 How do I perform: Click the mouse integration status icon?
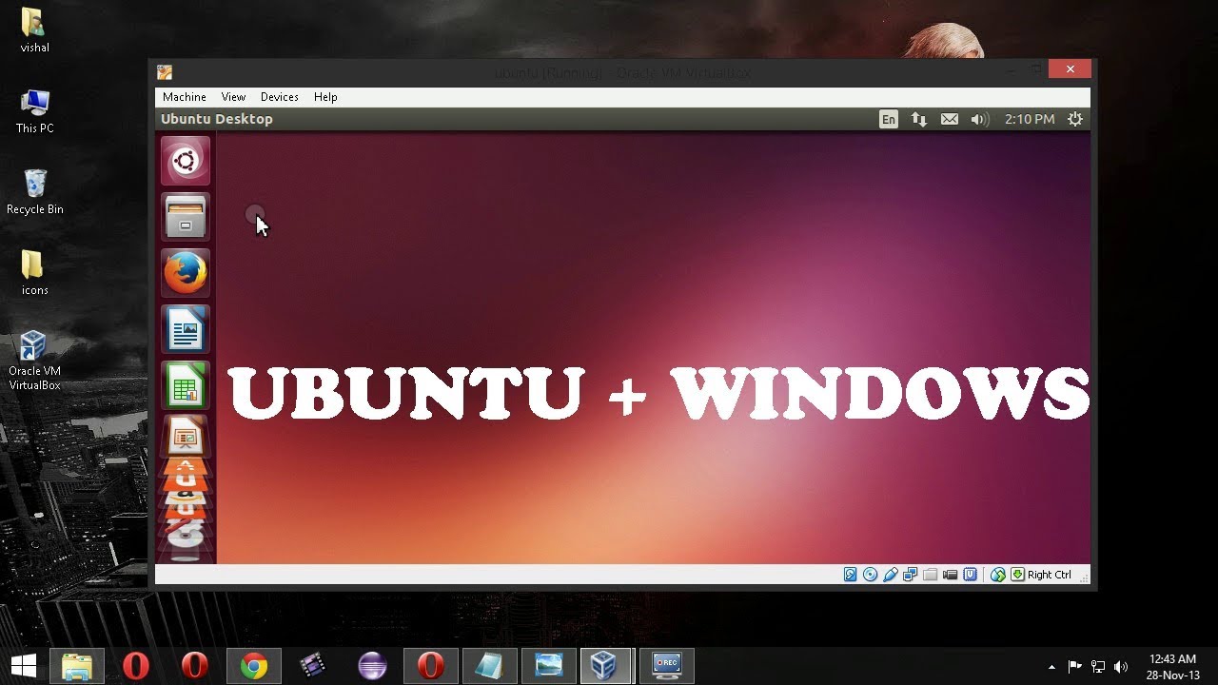click(997, 575)
